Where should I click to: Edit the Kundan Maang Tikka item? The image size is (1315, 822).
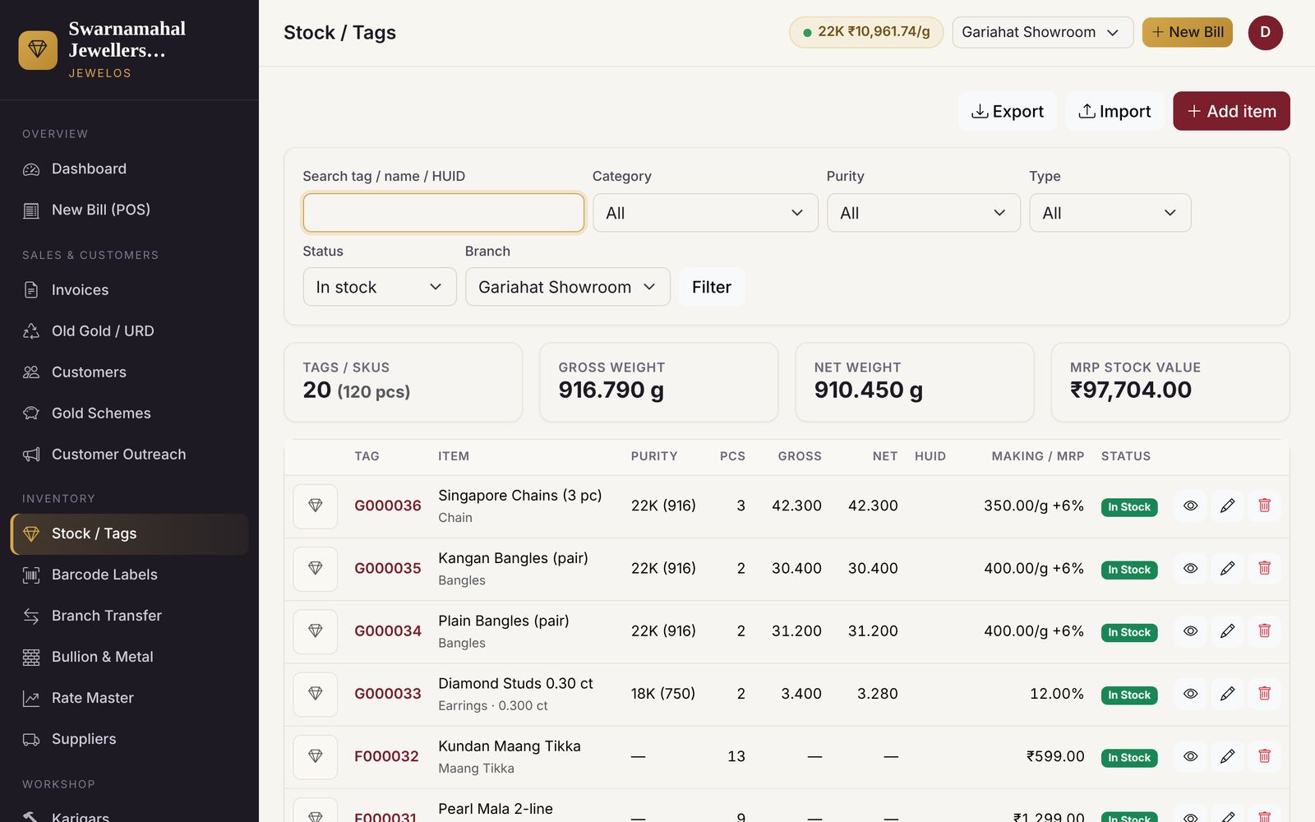pos(1227,756)
